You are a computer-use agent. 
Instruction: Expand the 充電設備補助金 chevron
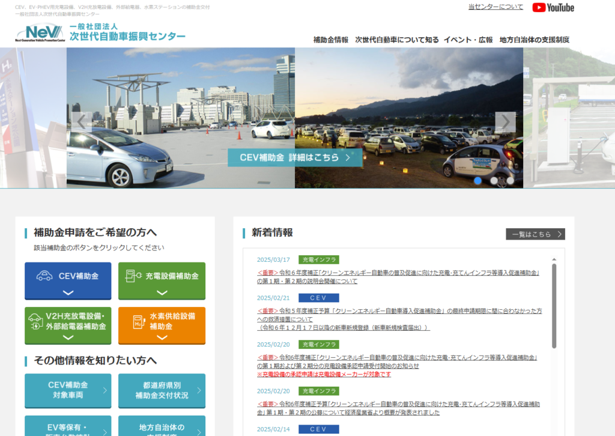click(x=162, y=292)
